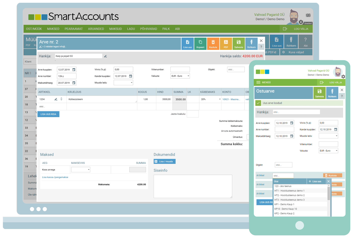Image resolution: width=354 pixels, height=237 pixels.
Task: Click the LISA UUS RIDA button
Action: coord(48,114)
